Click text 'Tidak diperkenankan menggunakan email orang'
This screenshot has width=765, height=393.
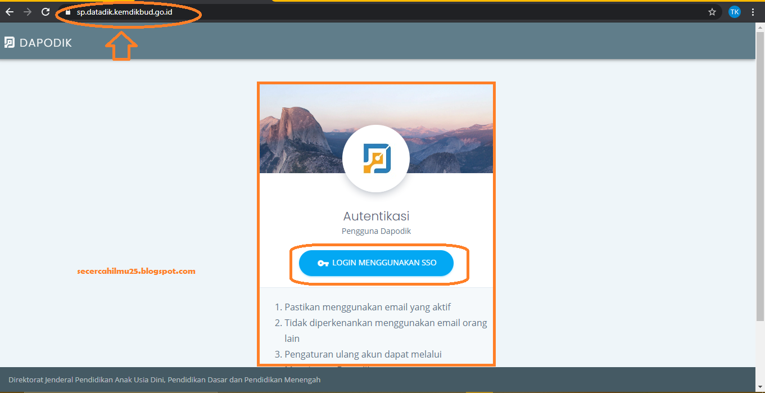point(386,323)
